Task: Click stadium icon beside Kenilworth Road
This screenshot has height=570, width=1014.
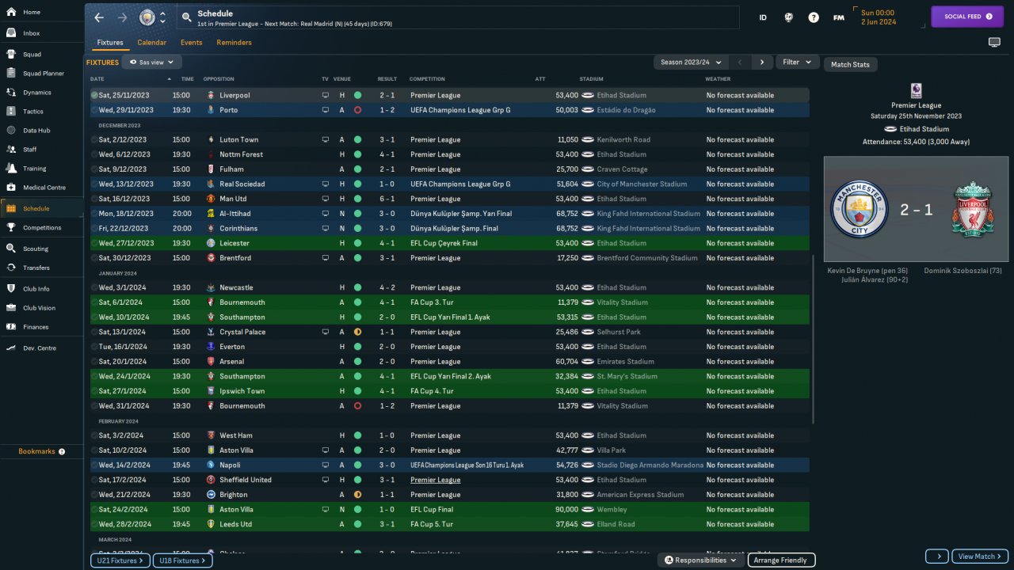Action: click(588, 139)
